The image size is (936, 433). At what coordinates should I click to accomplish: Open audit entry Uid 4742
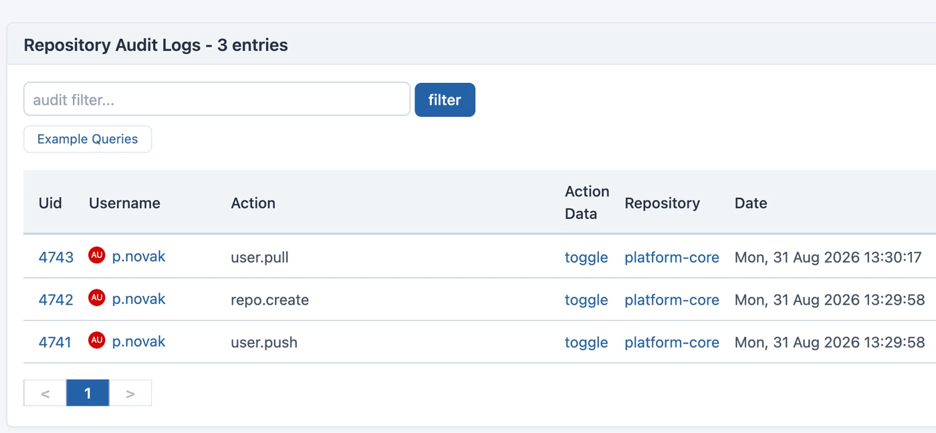[x=56, y=299]
